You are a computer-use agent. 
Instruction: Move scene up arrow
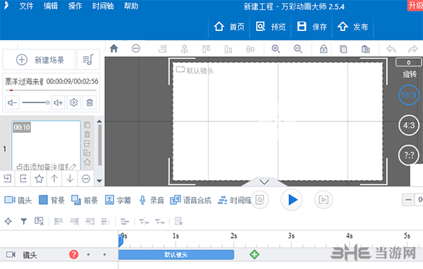pyautogui.click(x=54, y=179)
